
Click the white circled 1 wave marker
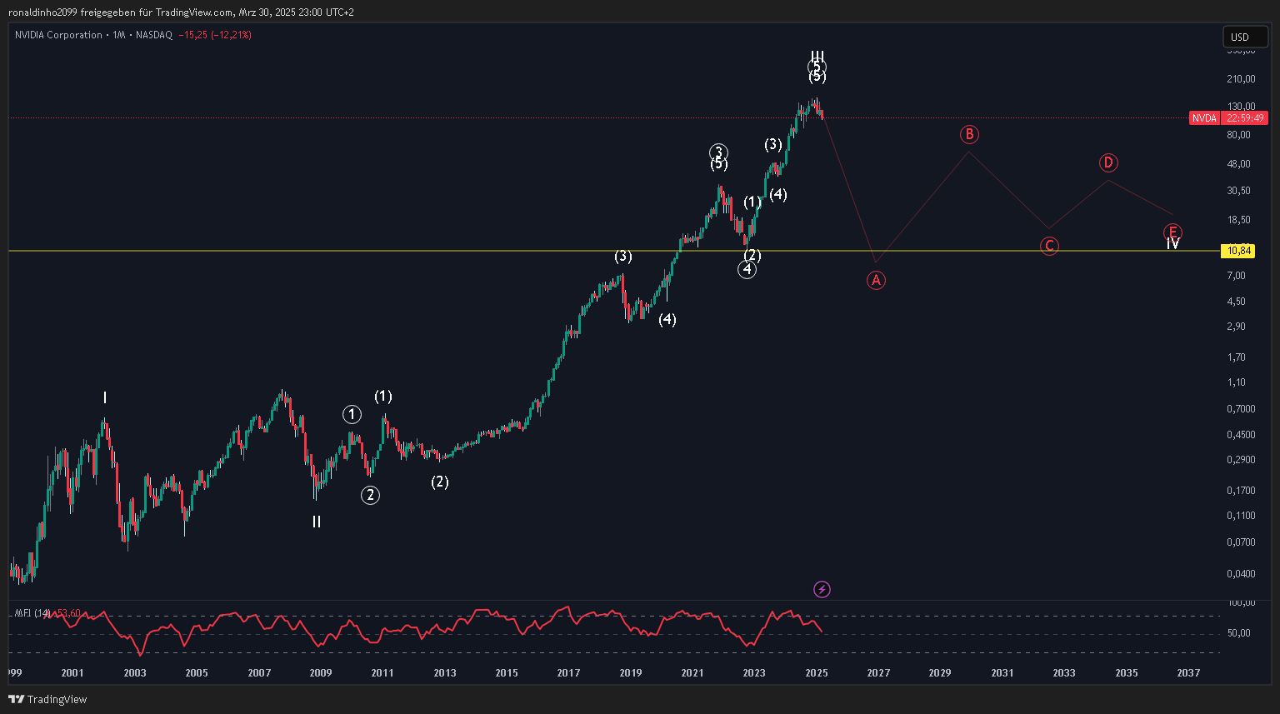352,414
